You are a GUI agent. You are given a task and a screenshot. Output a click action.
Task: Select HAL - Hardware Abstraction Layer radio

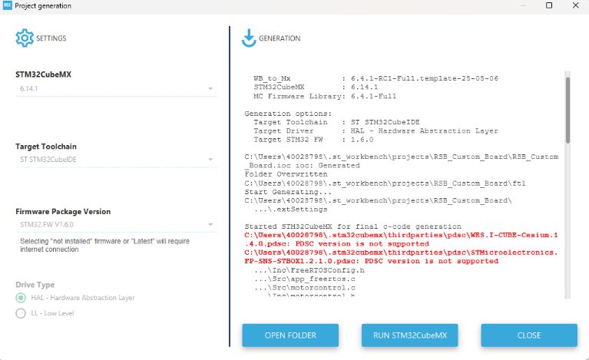click(x=21, y=298)
